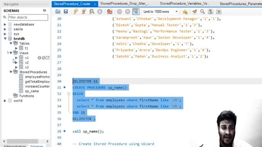Expand the sys schema

click(5, 34)
